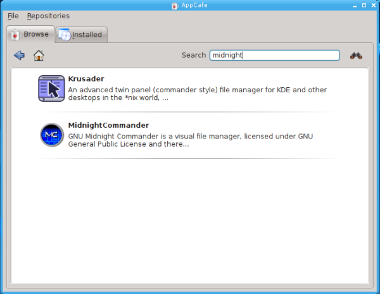Switch to the Installed tab
380x294 pixels.
point(82,35)
